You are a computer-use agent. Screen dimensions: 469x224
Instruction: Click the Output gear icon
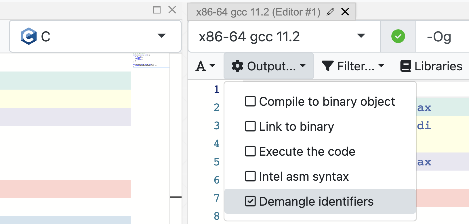[237, 66]
